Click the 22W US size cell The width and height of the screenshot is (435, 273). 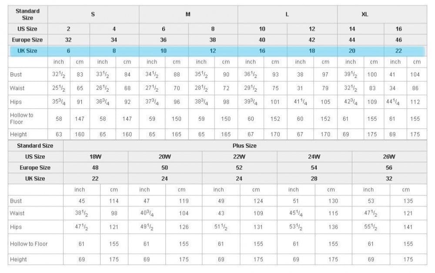[239, 157]
